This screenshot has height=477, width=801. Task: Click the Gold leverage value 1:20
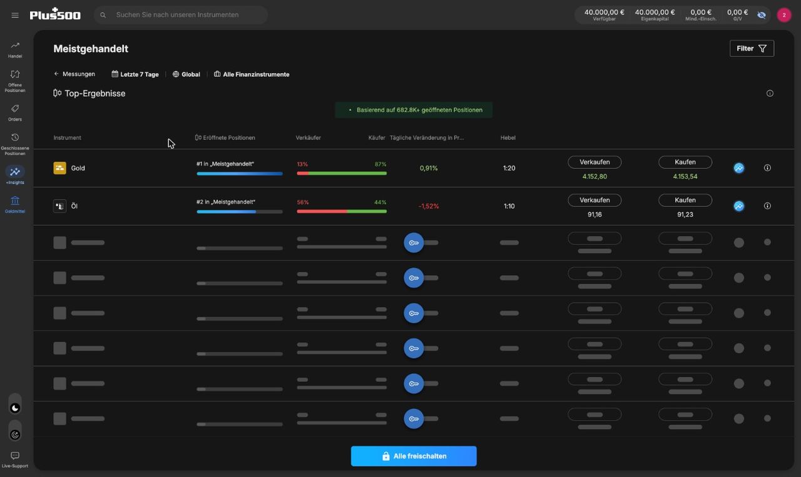[x=509, y=168]
